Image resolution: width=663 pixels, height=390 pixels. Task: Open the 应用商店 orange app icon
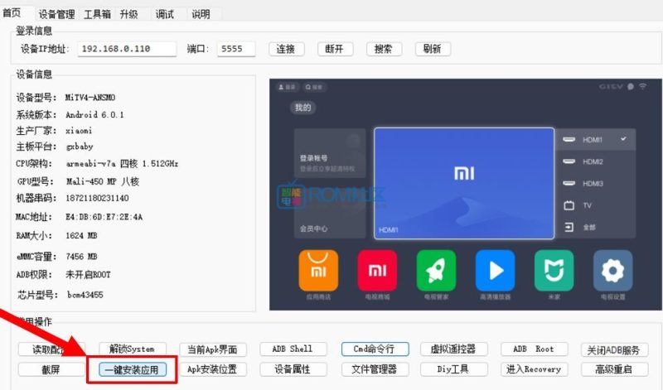(x=318, y=271)
